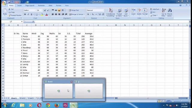The width and height of the screenshot is (192, 108).
Task: Open Cell Styles gallery
Action: 126,12
